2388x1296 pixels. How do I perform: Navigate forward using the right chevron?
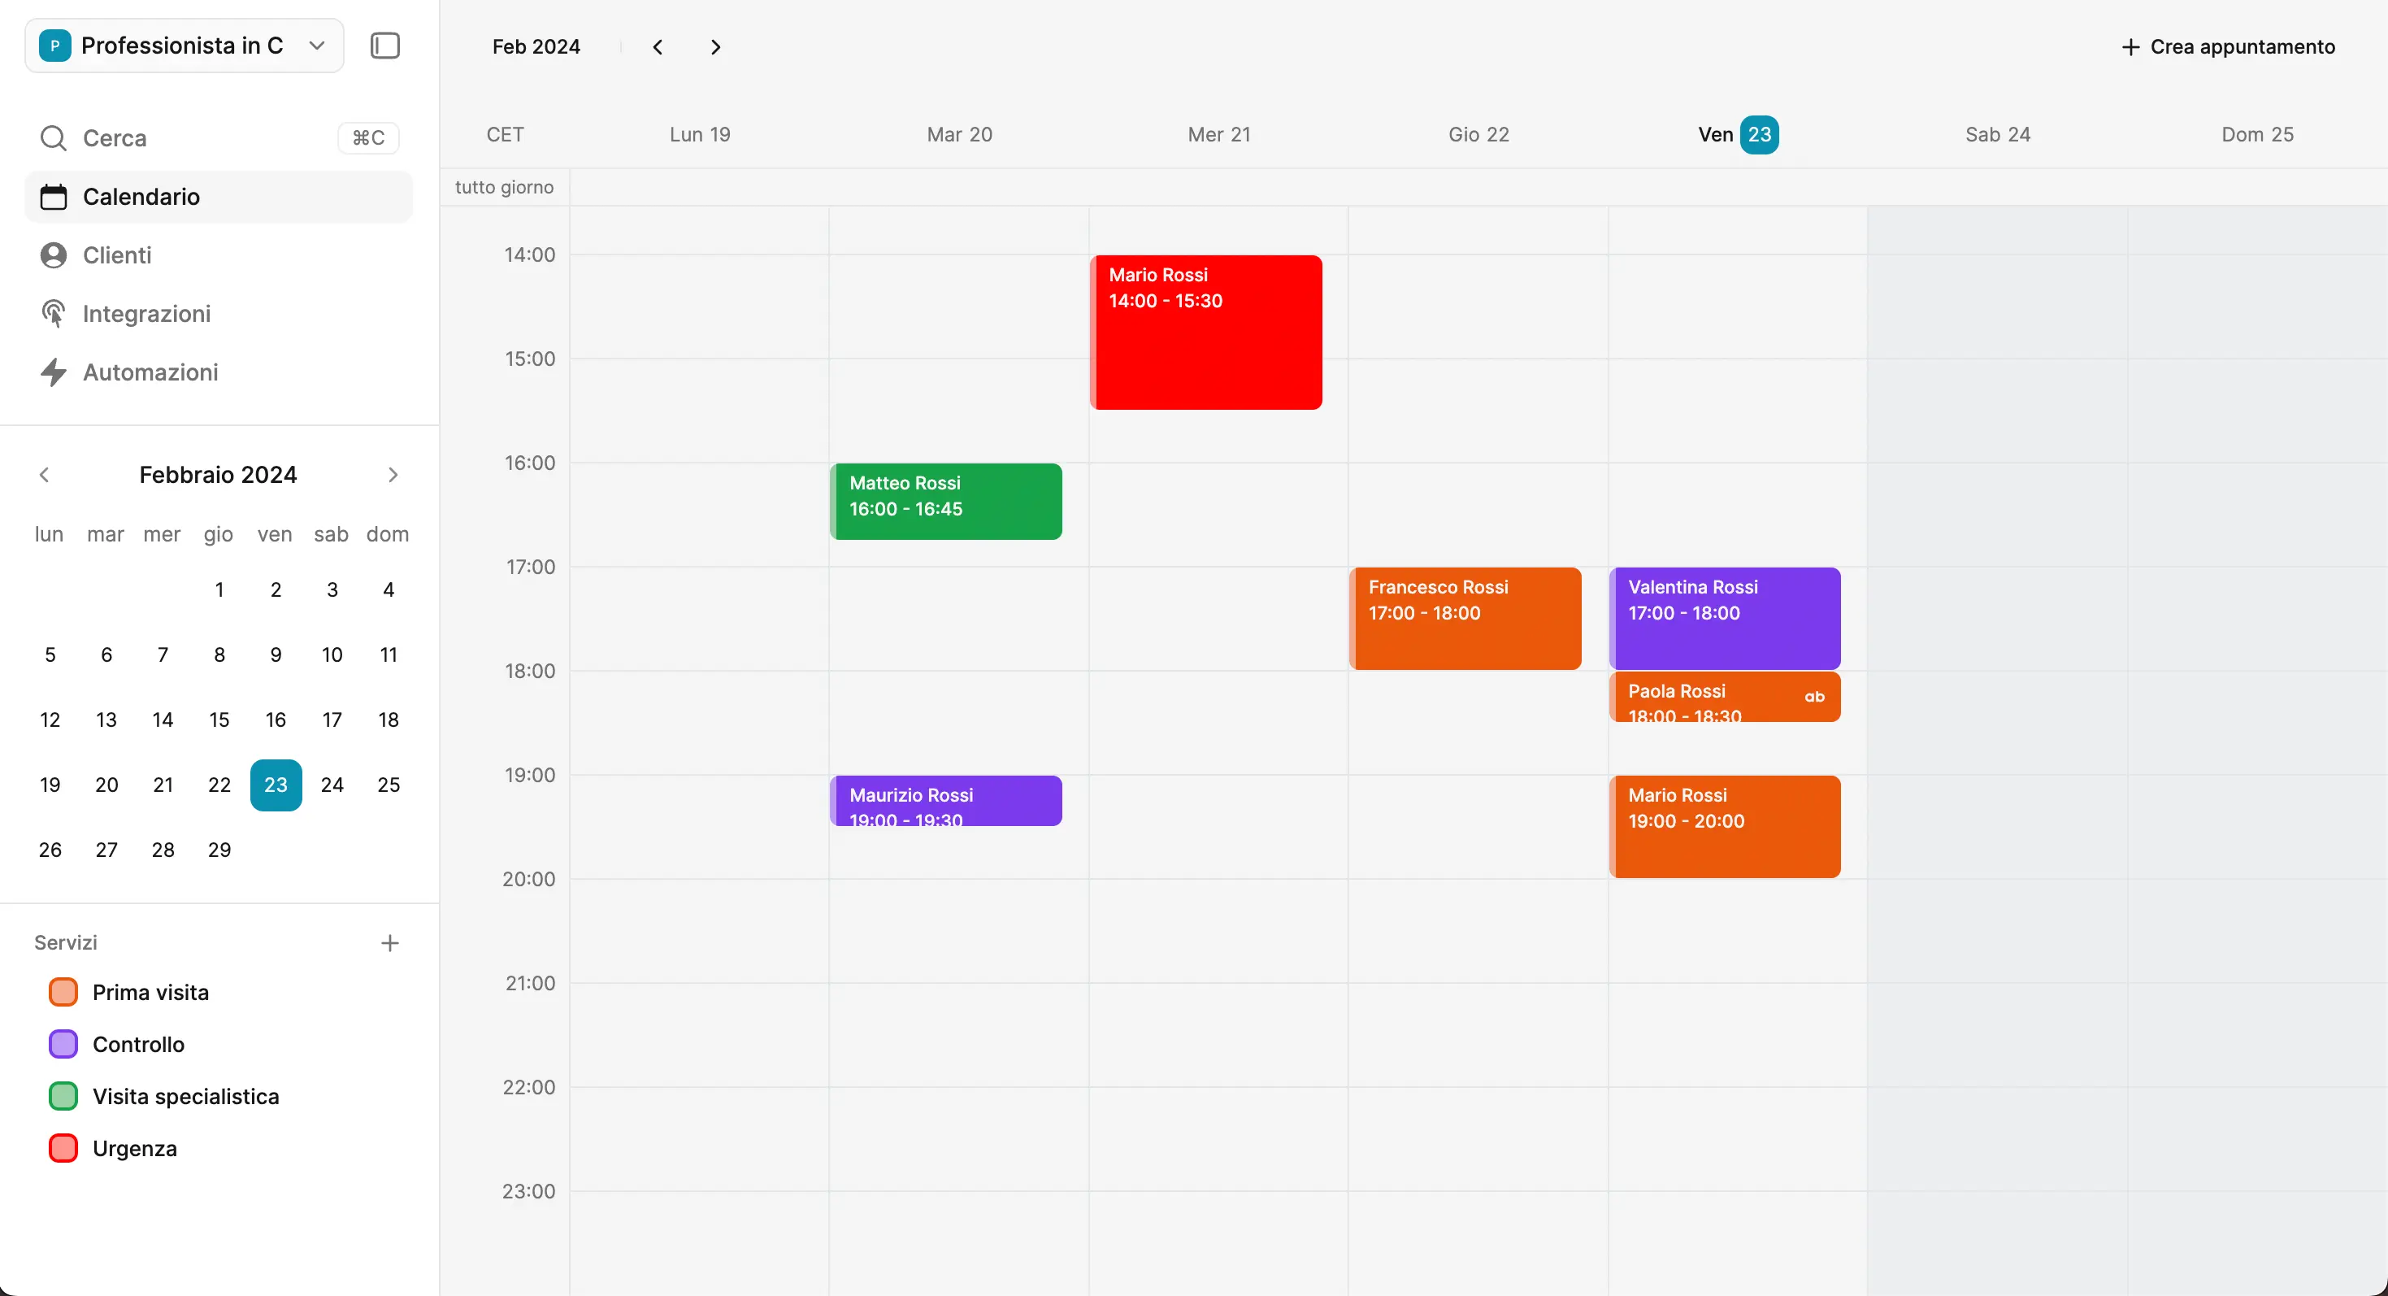tap(714, 45)
